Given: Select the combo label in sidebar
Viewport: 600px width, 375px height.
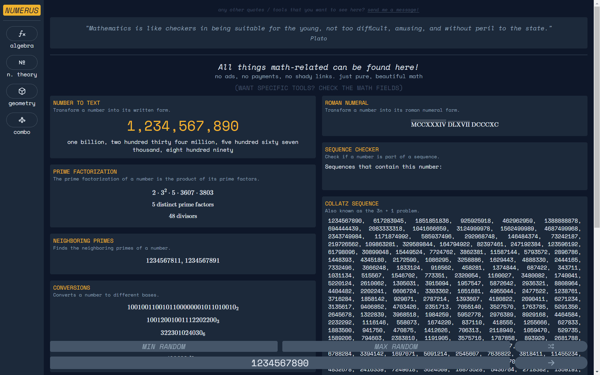Looking at the screenshot, I should 22,132.
